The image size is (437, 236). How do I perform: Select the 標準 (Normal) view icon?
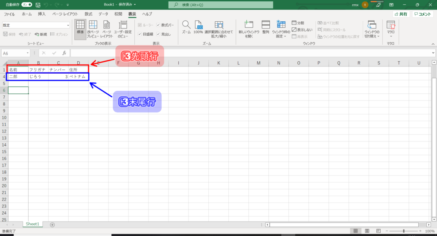(x=80, y=29)
